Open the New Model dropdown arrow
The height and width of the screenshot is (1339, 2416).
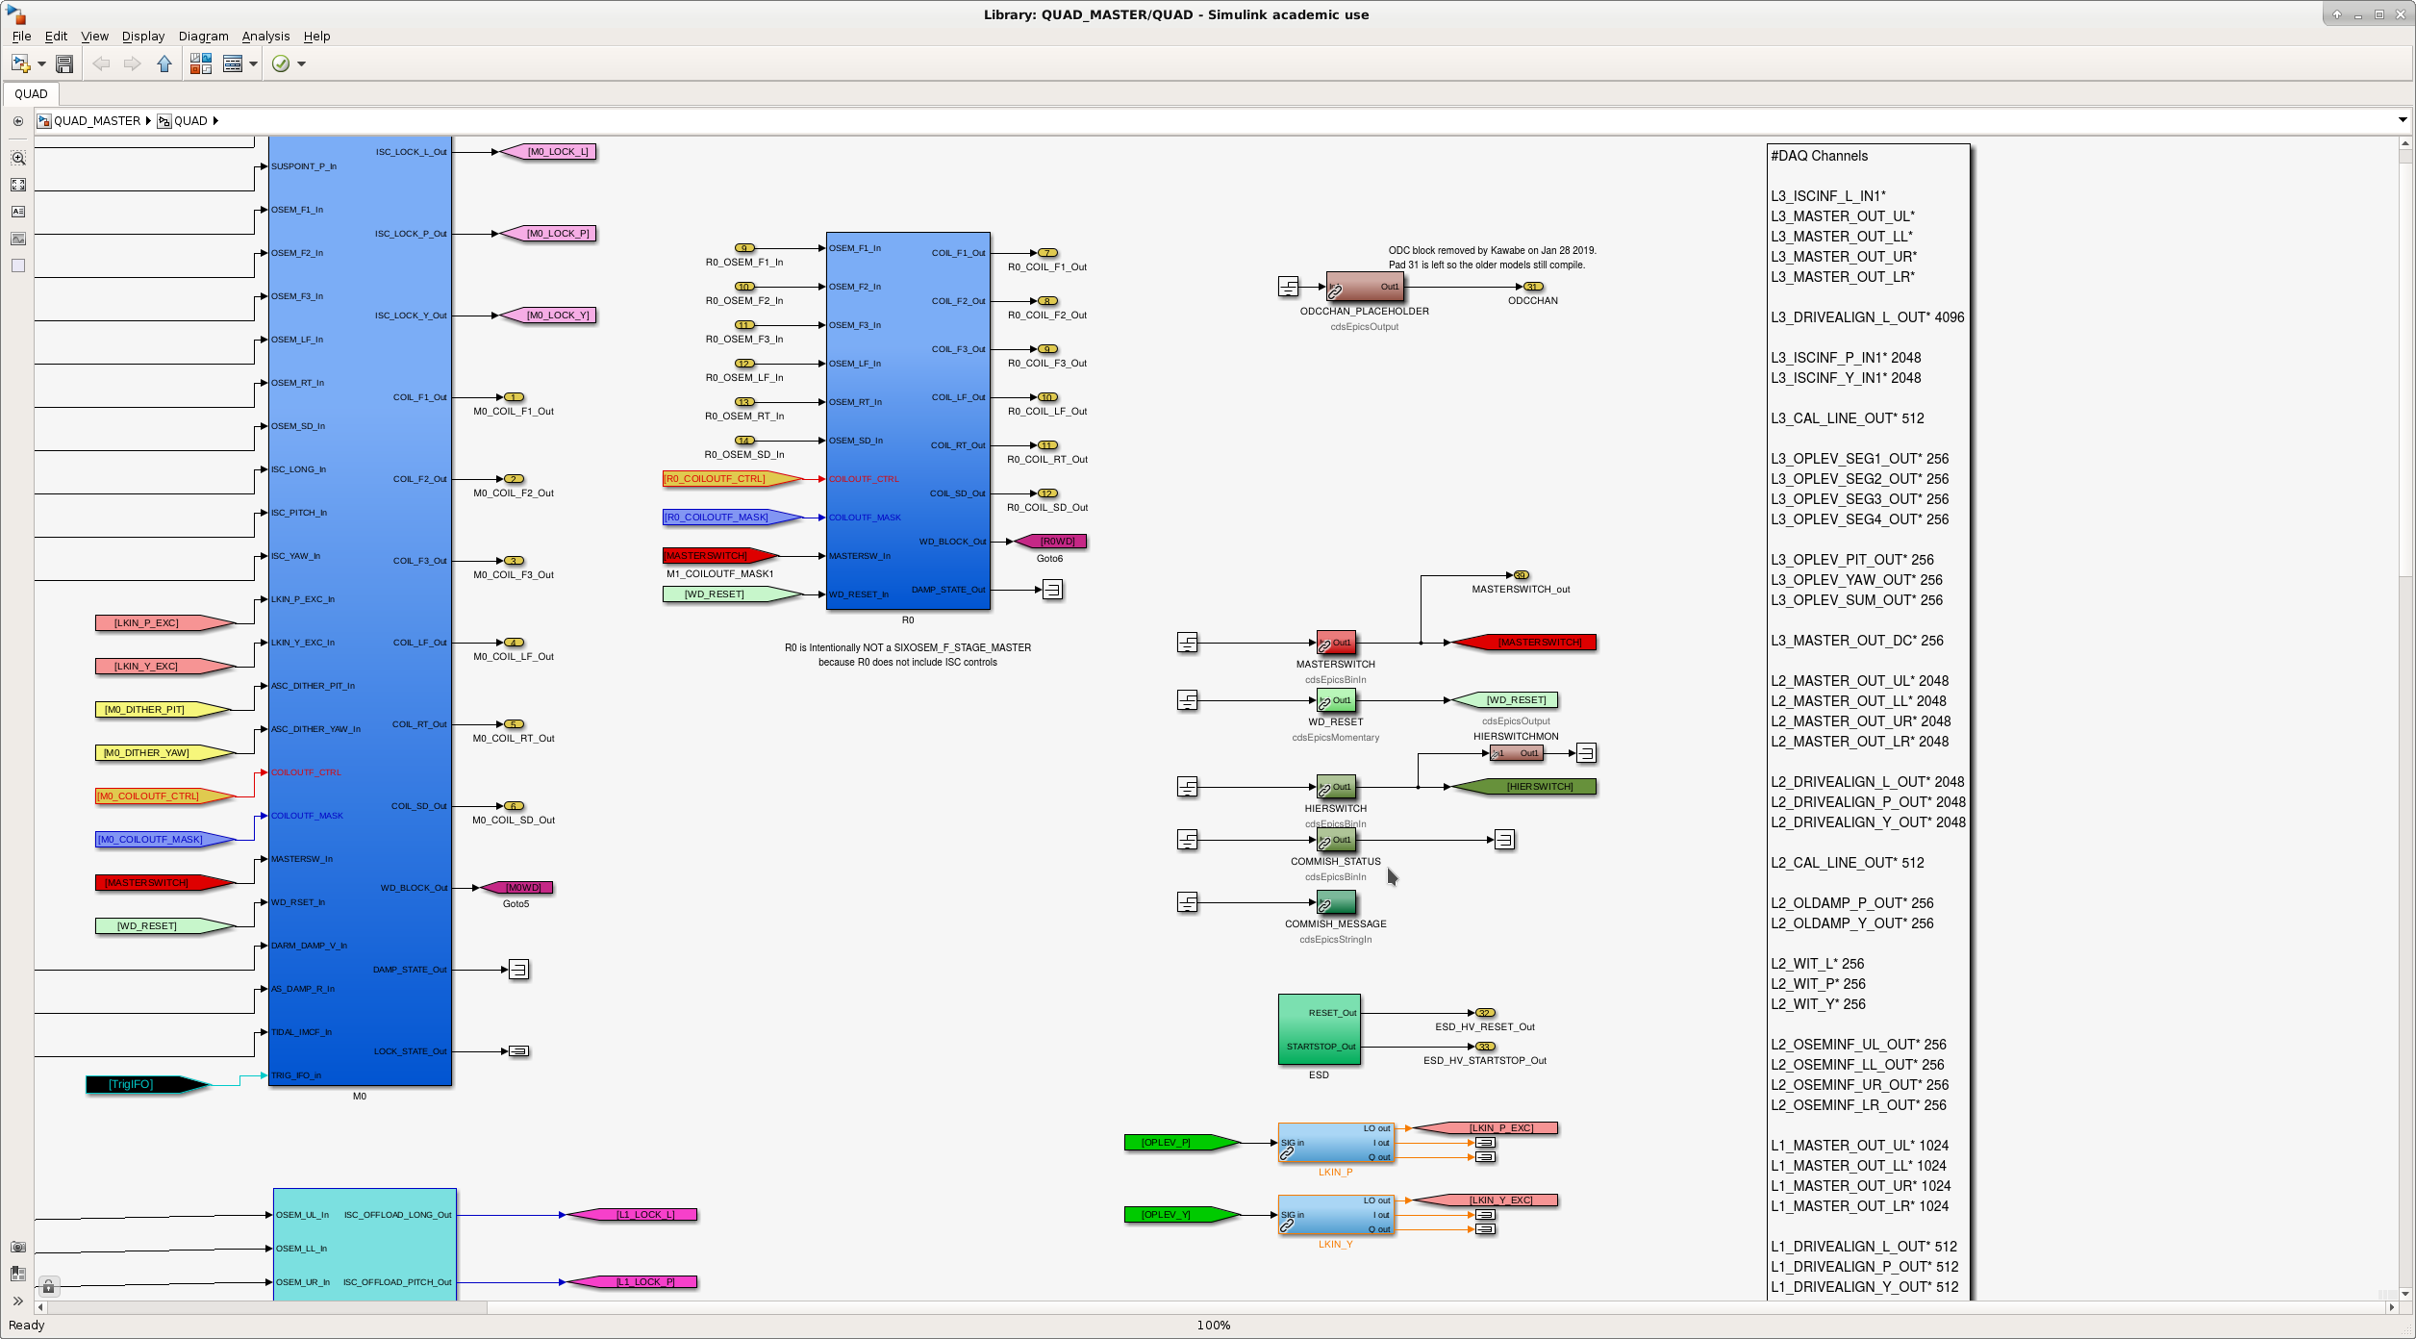(x=41, y=64)
